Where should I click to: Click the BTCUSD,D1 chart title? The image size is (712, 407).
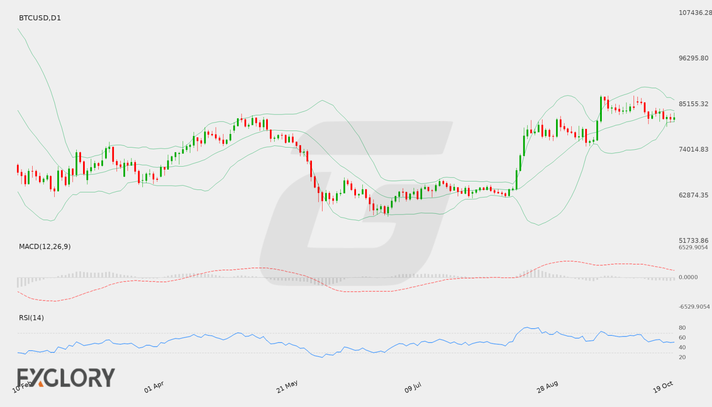point(40,18)
